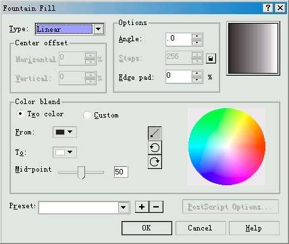Screen dimensions: 289x244
Task: Click the question mark help icon in title bar
Action: [x=268, y=8]
